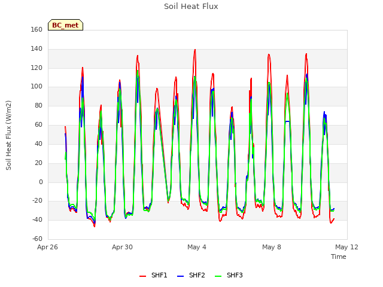Click the 80 y-axis tick label
Screen dimensions: 383x287
pyautogui.click(x=38, y=105)
